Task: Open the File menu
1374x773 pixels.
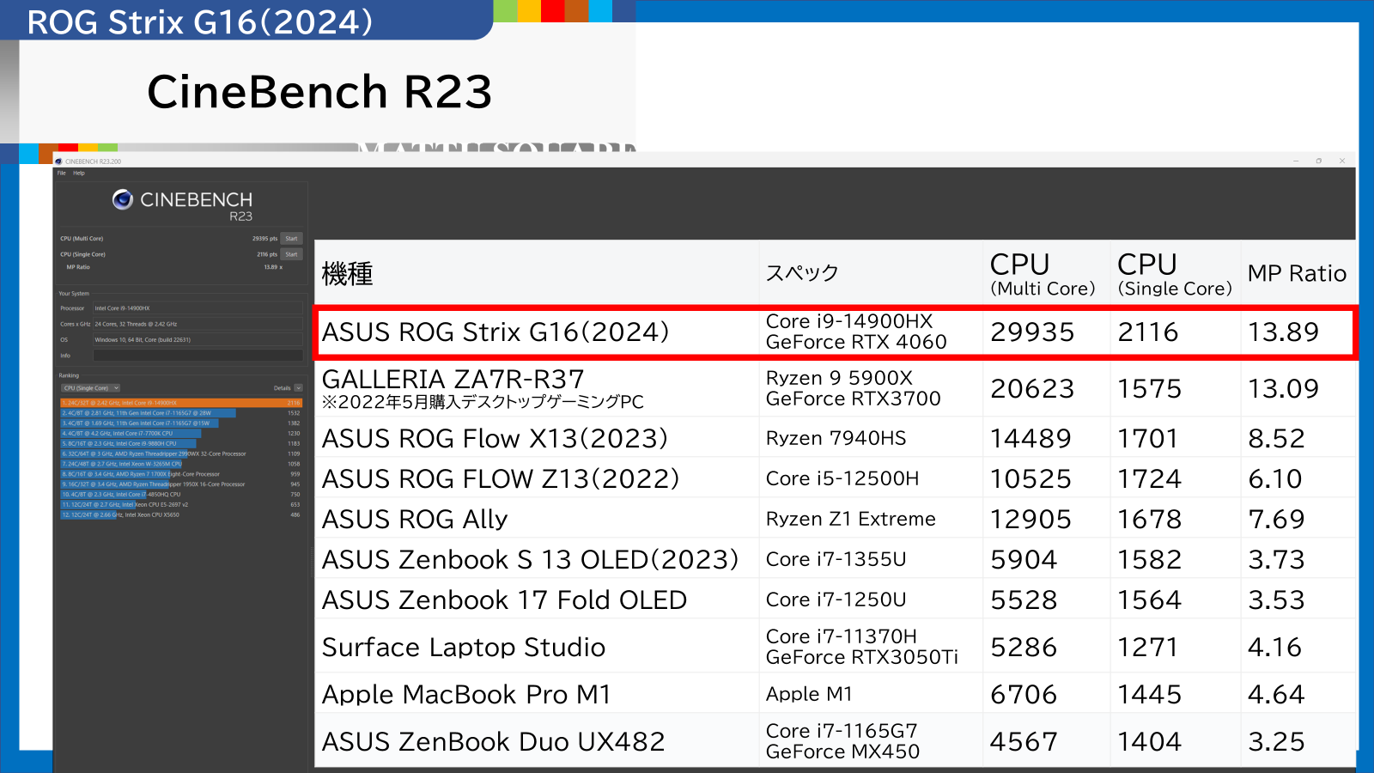Action: [62, 173]
